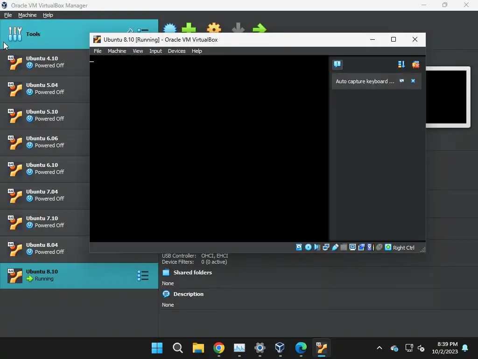
Task: Click the mouse integration status icon
Action: (x=379, y=247)
